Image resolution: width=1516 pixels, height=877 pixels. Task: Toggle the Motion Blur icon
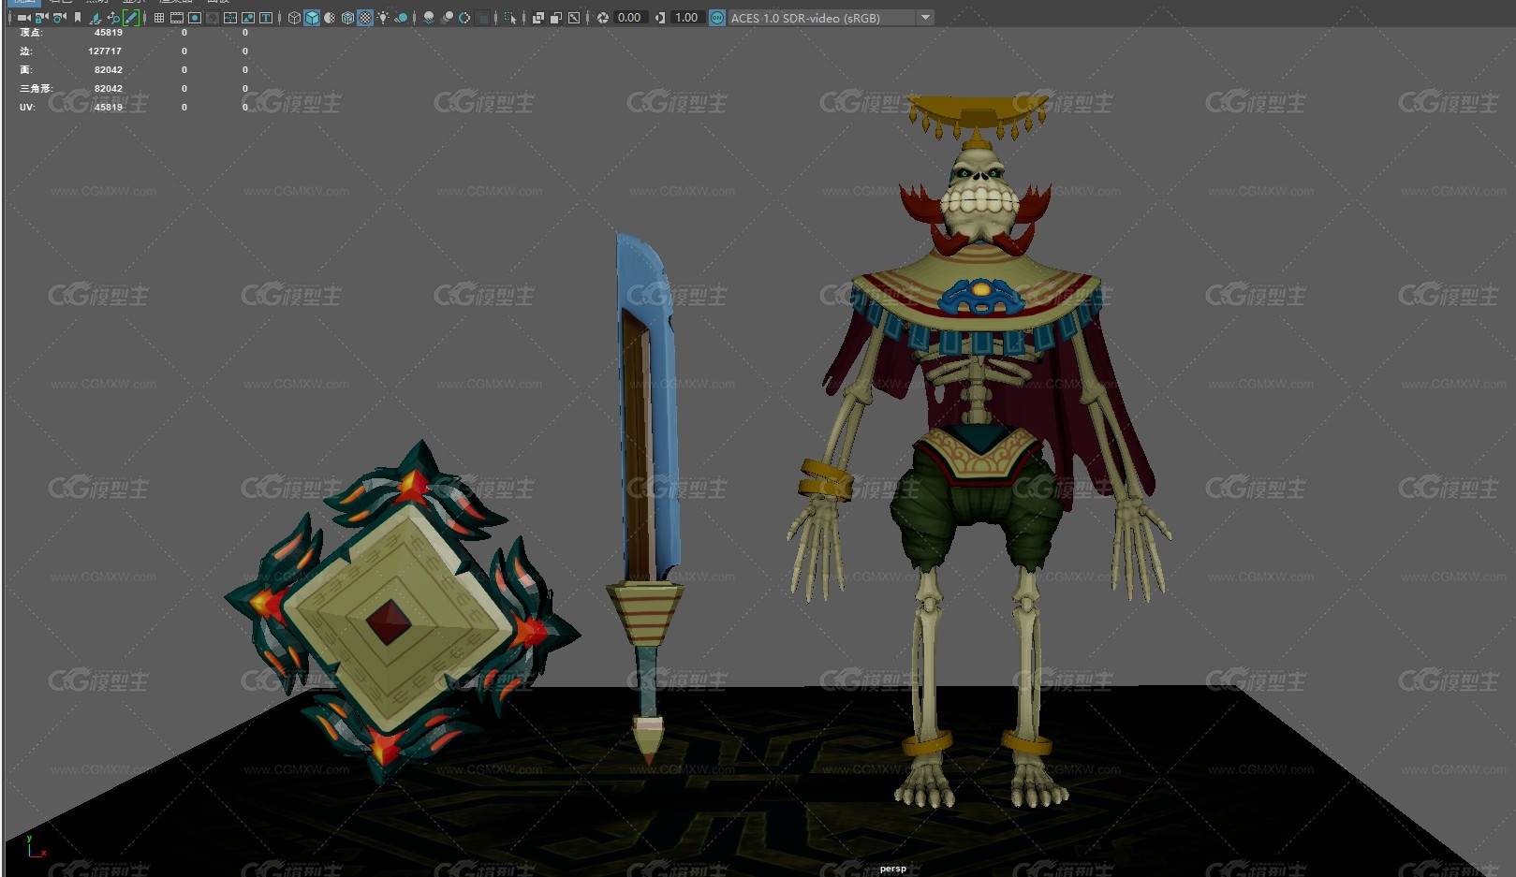(x=447, y=18)
